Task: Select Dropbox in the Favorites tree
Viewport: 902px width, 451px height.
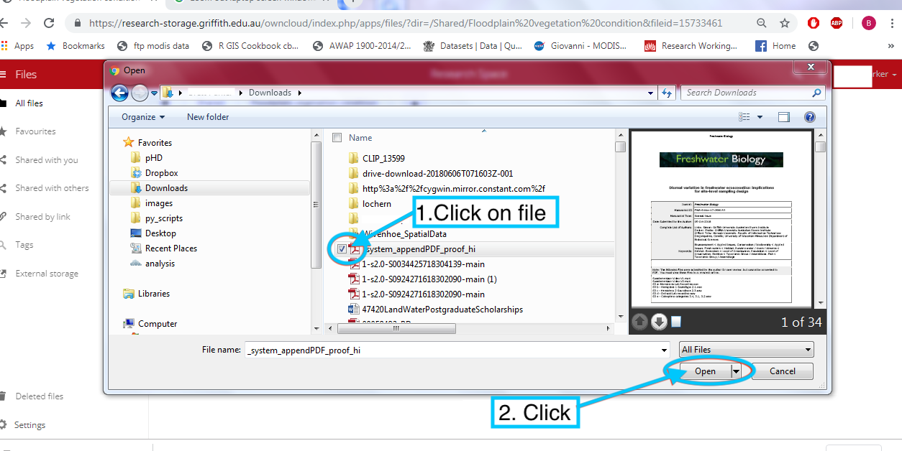Action: pos(161,173)
